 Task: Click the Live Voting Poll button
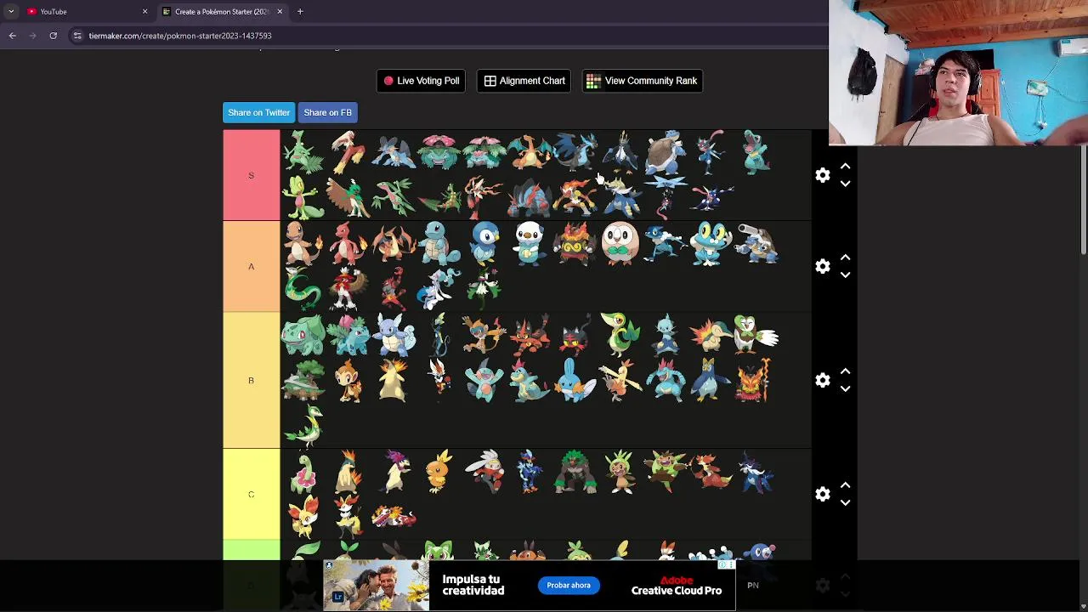(x=421, y=81)
